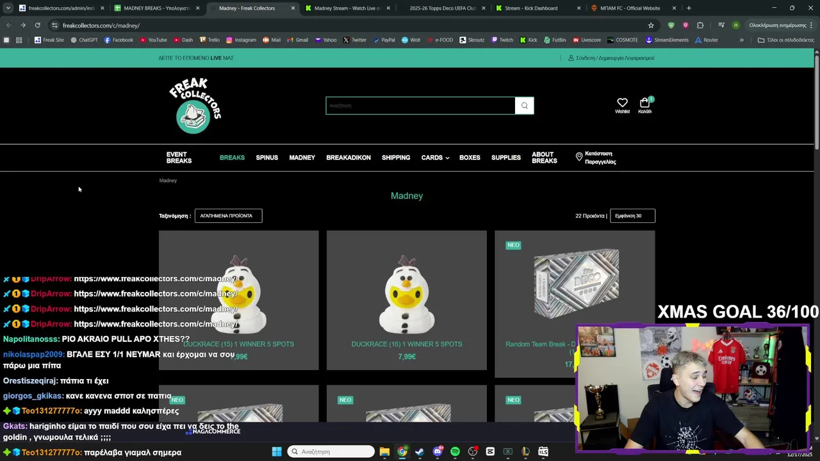The image size is (820, 461).
Task: Open the YouTube bookmark
Action: pyautogui.click(x=153, y=40)
